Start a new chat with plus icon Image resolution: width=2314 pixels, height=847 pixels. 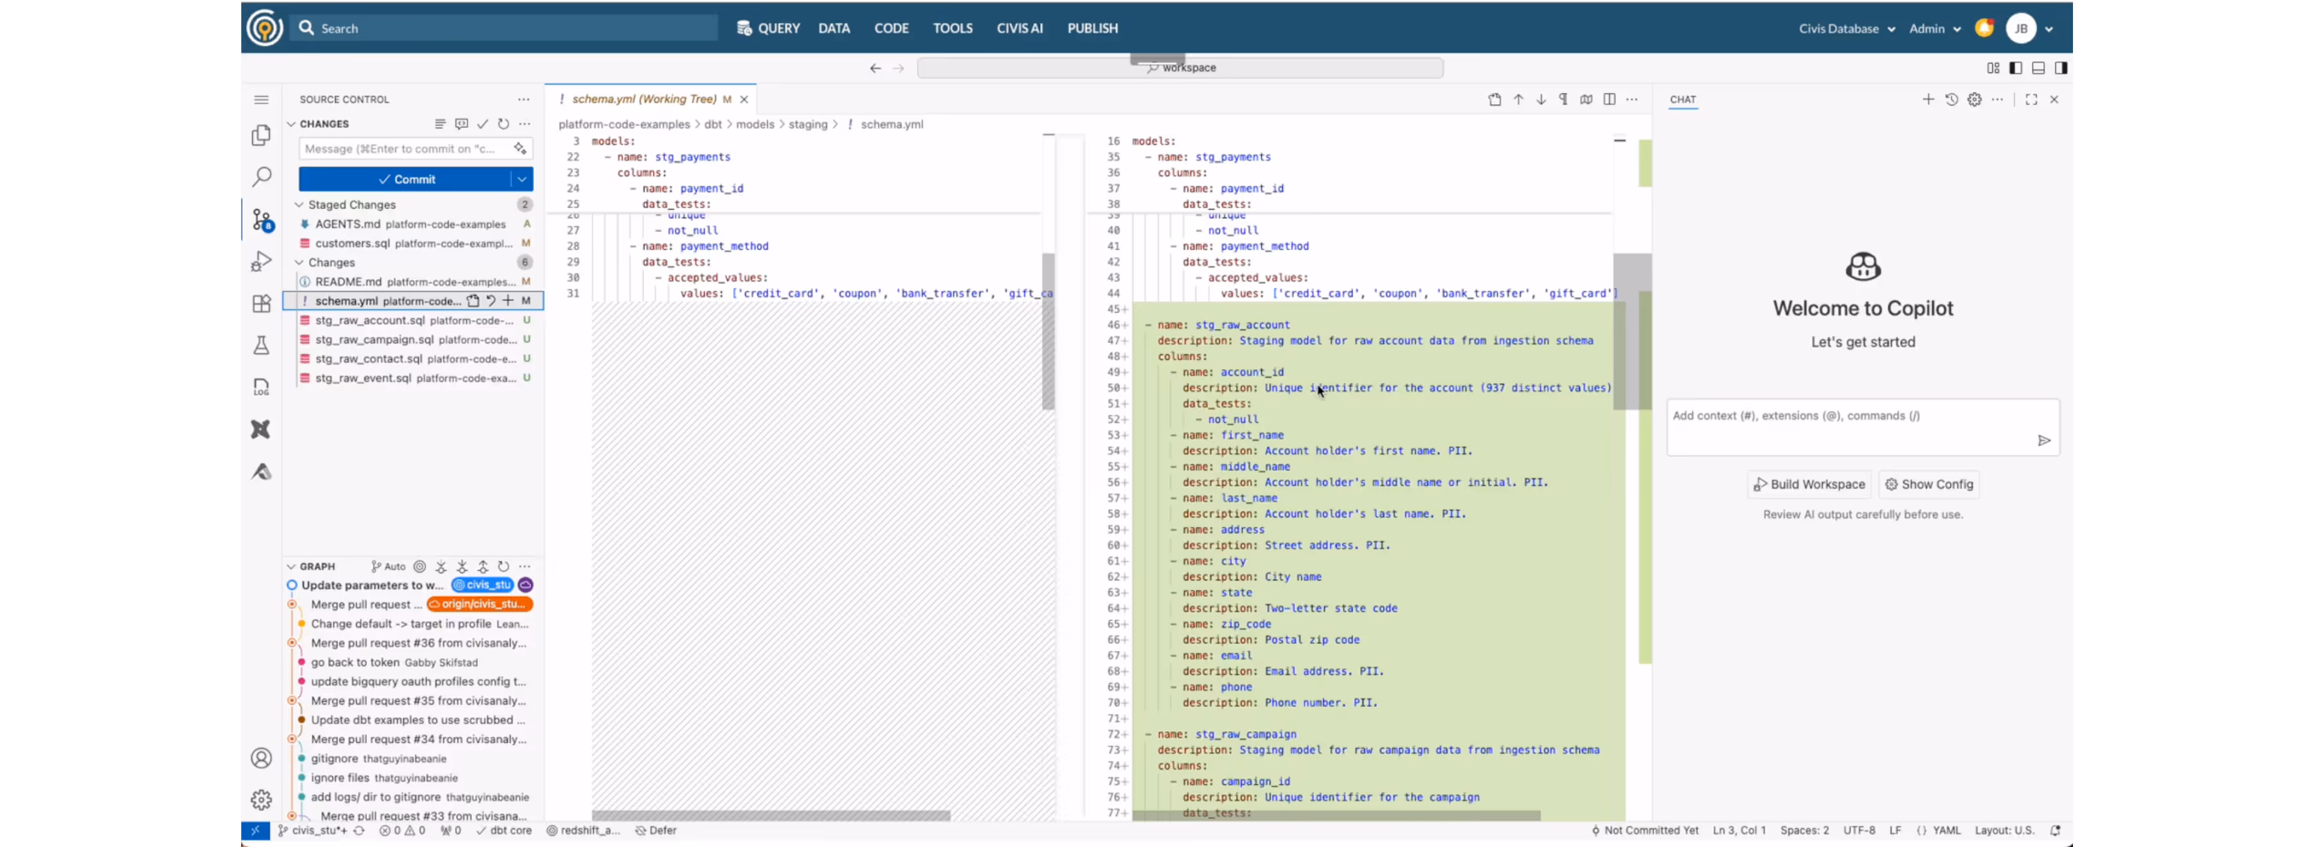(x=1928, y=100)
